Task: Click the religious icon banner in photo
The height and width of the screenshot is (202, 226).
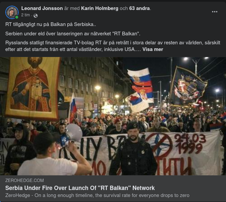Action: [x=33, y=88]
